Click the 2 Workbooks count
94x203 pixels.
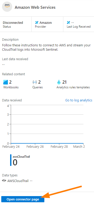click(10, 82)
